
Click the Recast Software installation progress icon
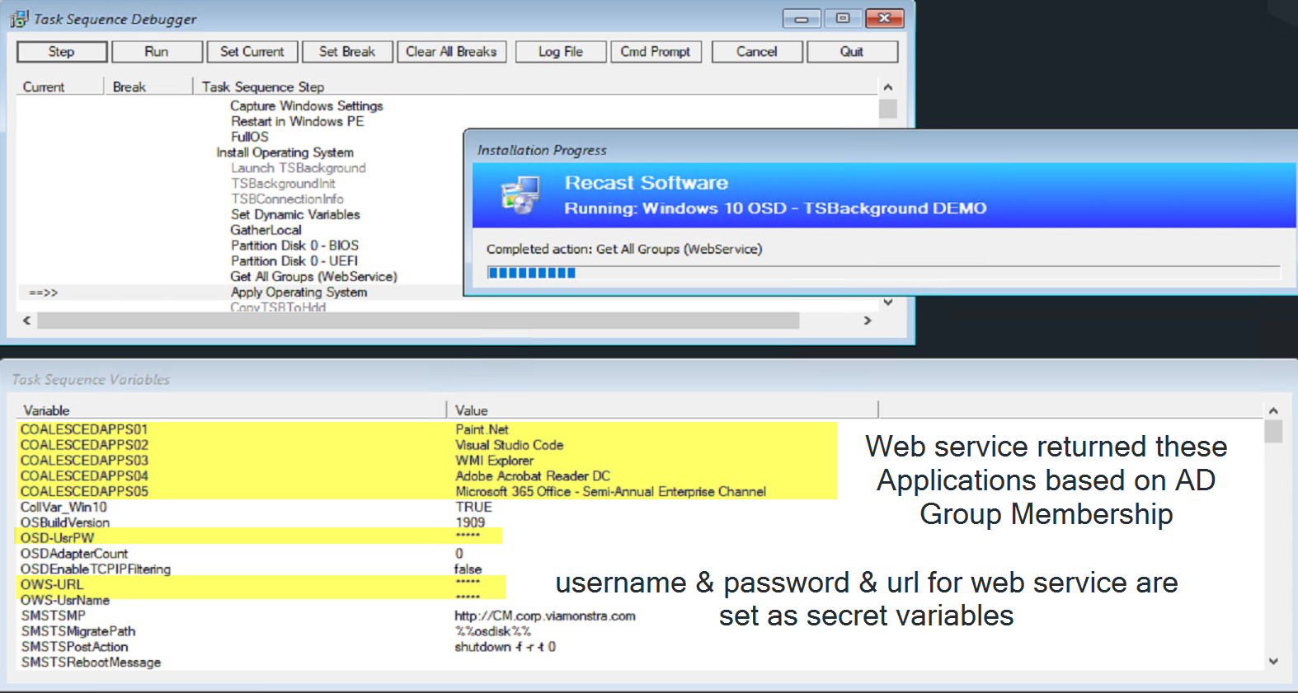click(x=520, y=195)
